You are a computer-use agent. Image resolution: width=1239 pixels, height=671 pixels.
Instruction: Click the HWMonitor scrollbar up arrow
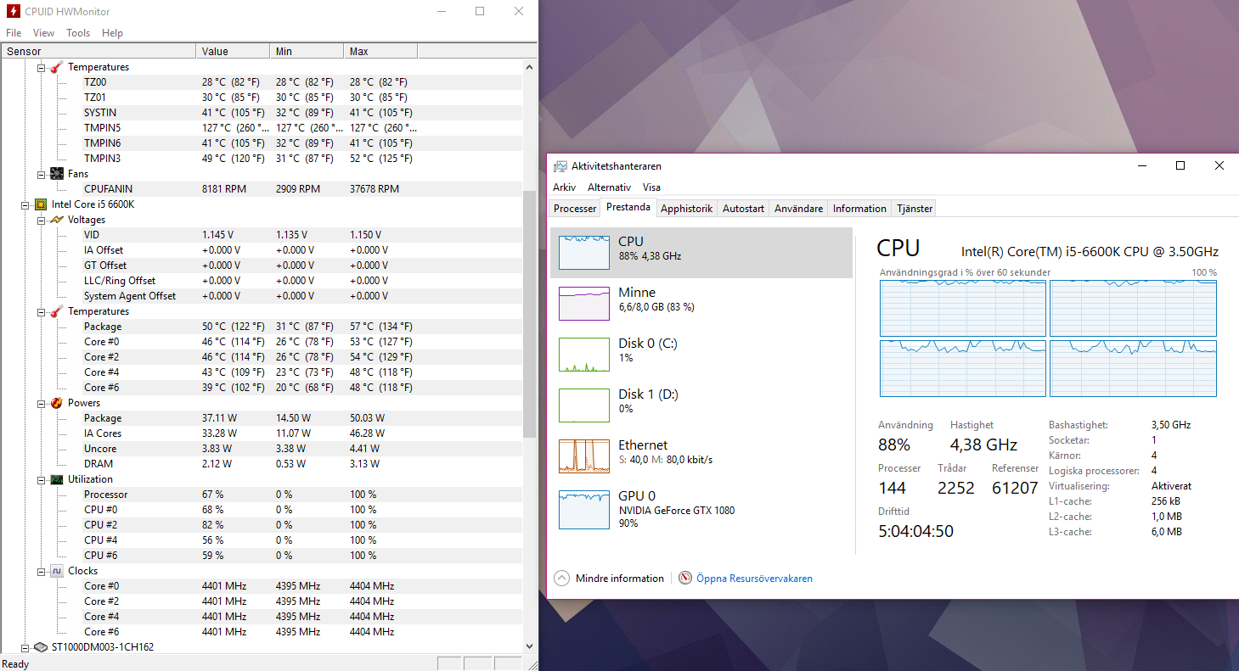530,67
